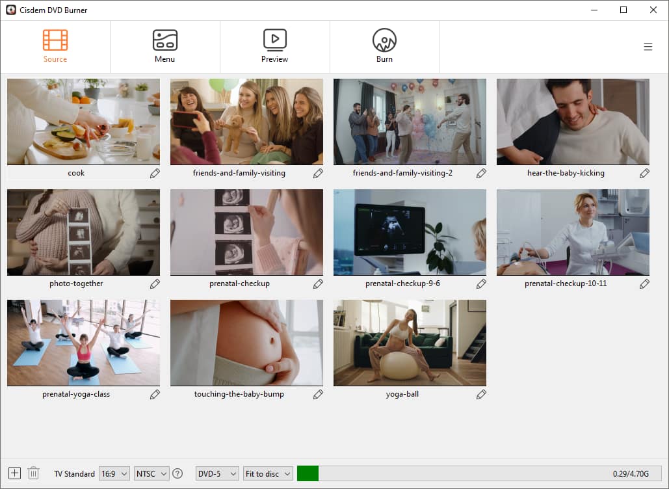
Task: Click the Add video plus icon
Action: (x=13, y=473)
